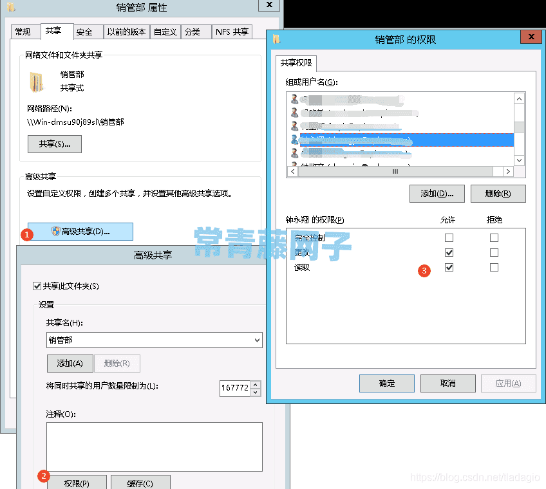The height and width of the screenshot is (489, 546).
Task: Uncheck 允许 for 更改
Action: 449,253
